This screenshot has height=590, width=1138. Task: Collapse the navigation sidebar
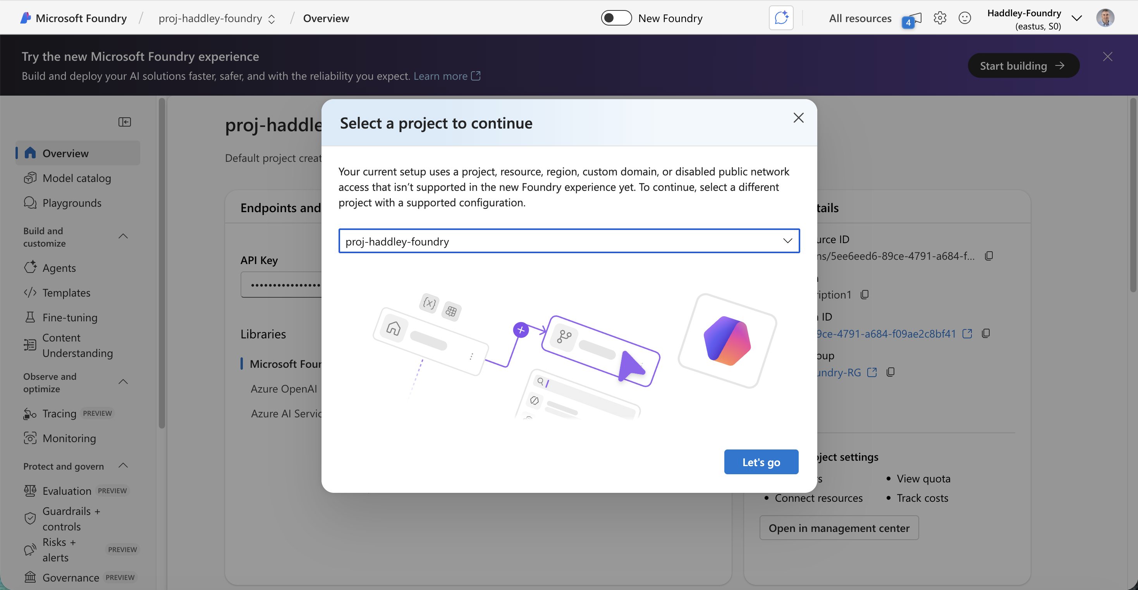(125, 122)
